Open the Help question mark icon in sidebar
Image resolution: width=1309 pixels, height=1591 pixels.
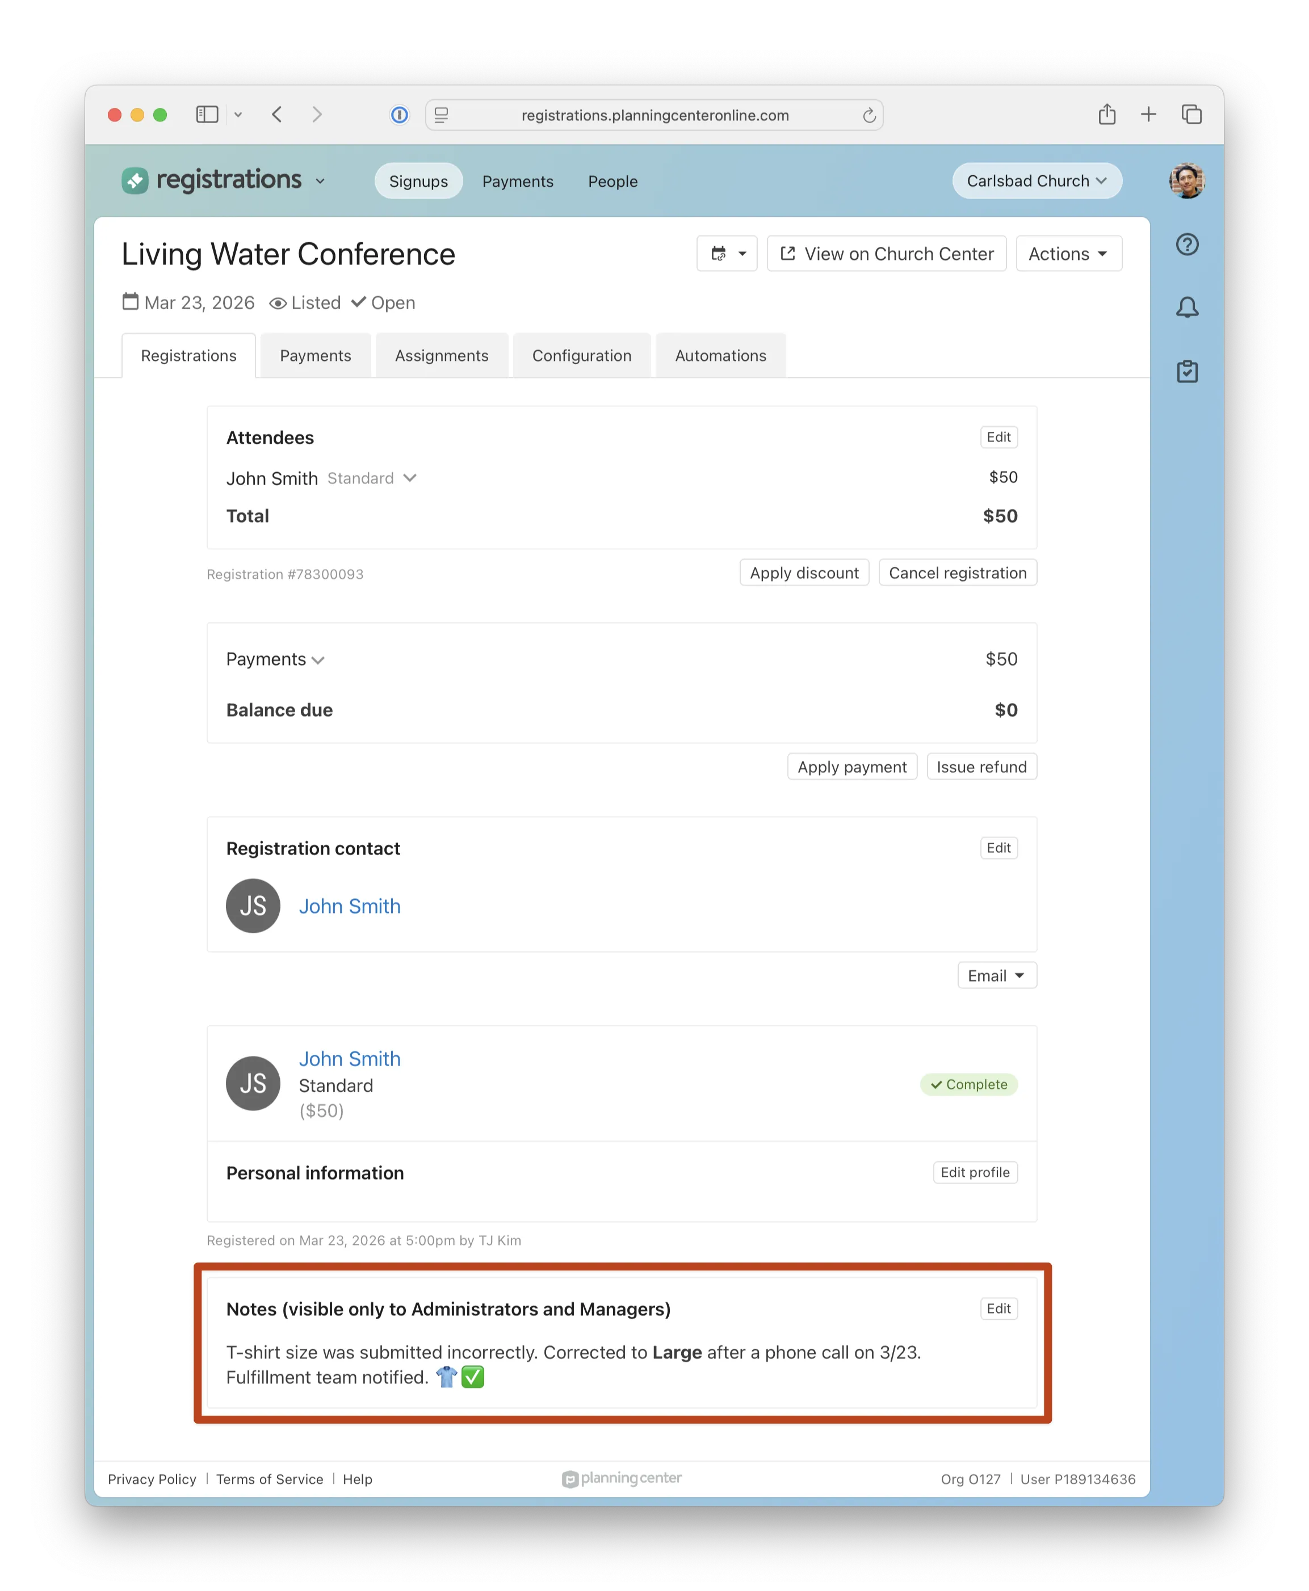(1188, 244)
